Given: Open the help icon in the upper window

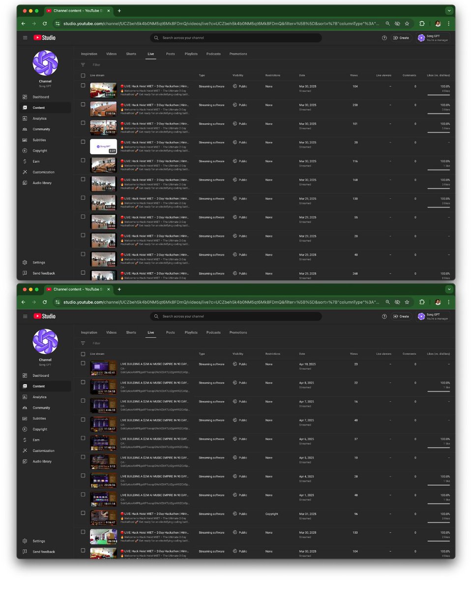Looking at the screenshot, I should 384,38.
